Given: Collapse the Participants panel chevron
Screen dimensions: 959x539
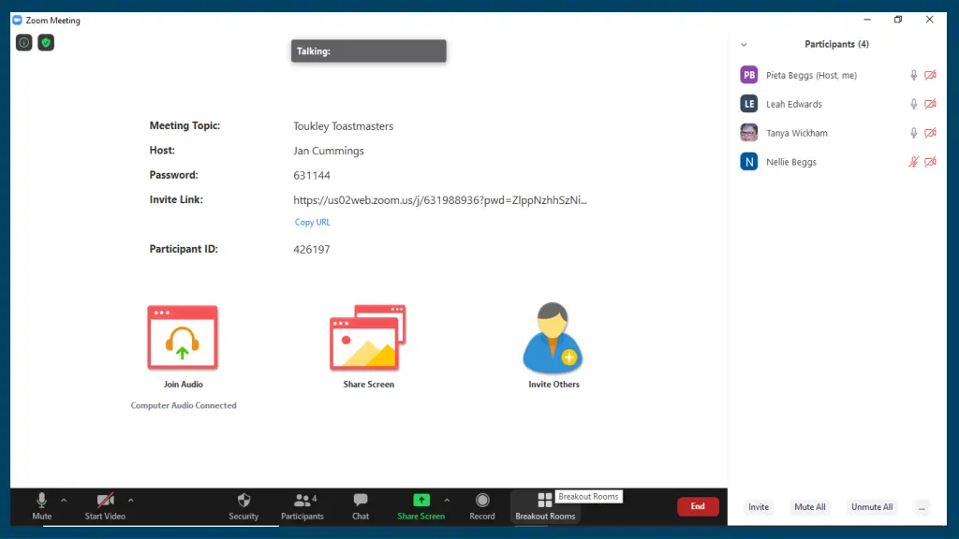Looking at the screenshot, I should click(744, 45).
